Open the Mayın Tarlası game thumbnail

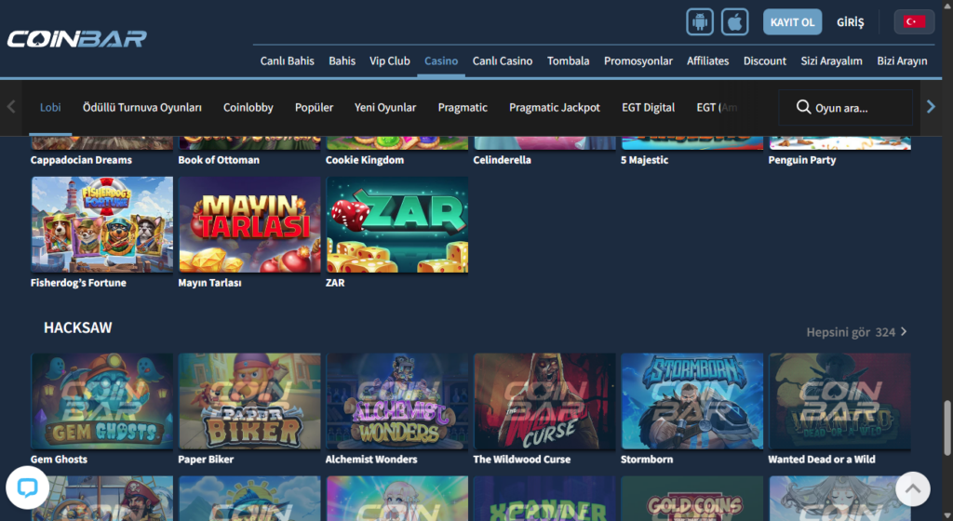[x=249, y=224]
